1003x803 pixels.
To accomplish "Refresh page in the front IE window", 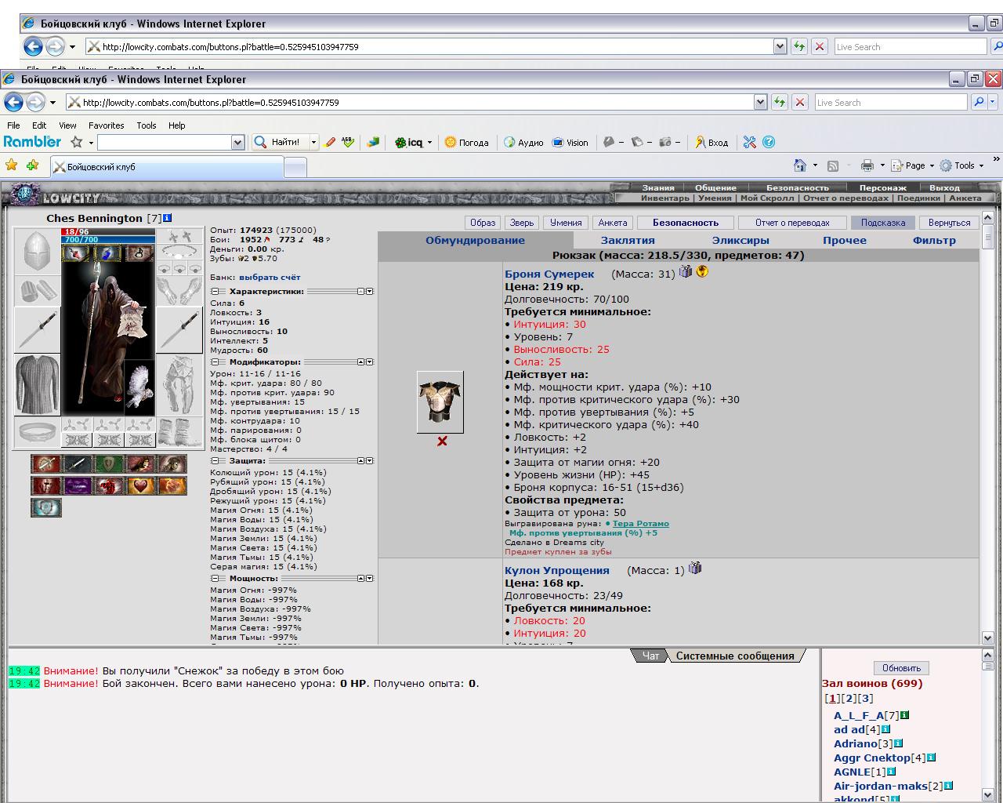I will point(779,102).
